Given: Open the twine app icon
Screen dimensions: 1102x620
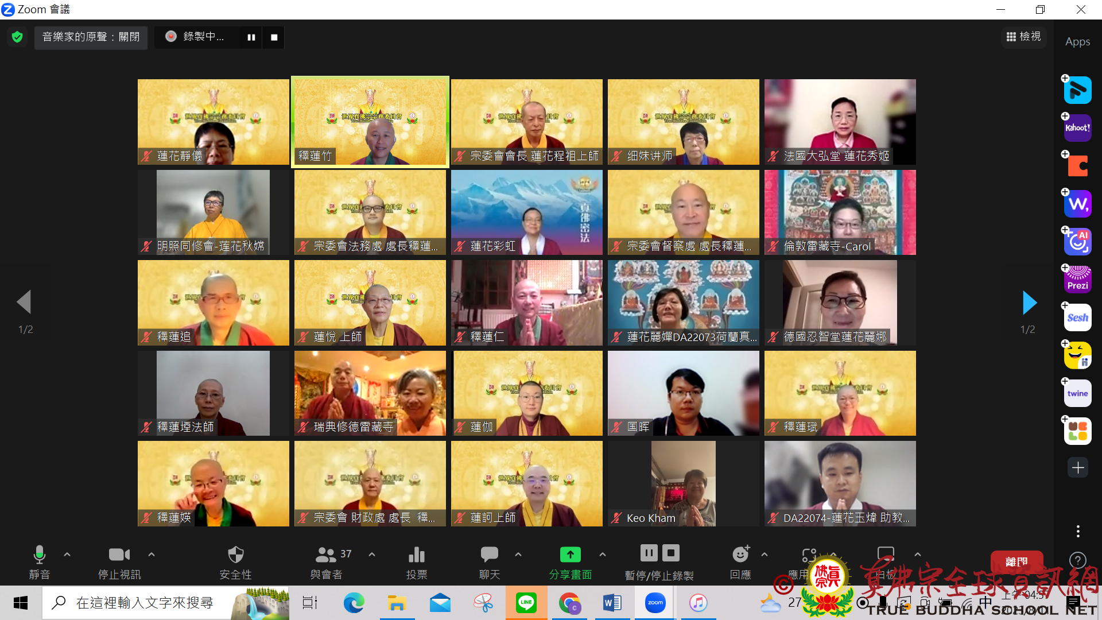Looking at the screenshot, I should pos(1077,393).
